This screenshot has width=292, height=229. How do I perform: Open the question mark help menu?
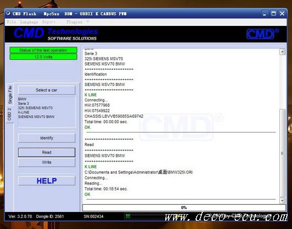click(88, 22)
